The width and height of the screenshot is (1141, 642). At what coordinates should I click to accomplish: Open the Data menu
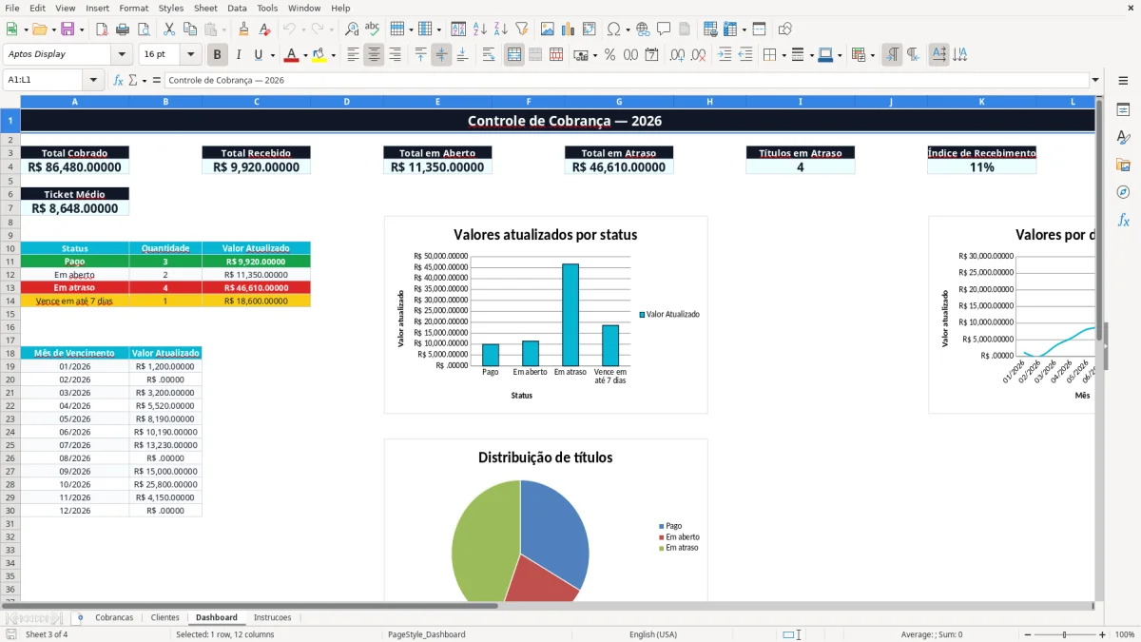[x=237, y=8]
